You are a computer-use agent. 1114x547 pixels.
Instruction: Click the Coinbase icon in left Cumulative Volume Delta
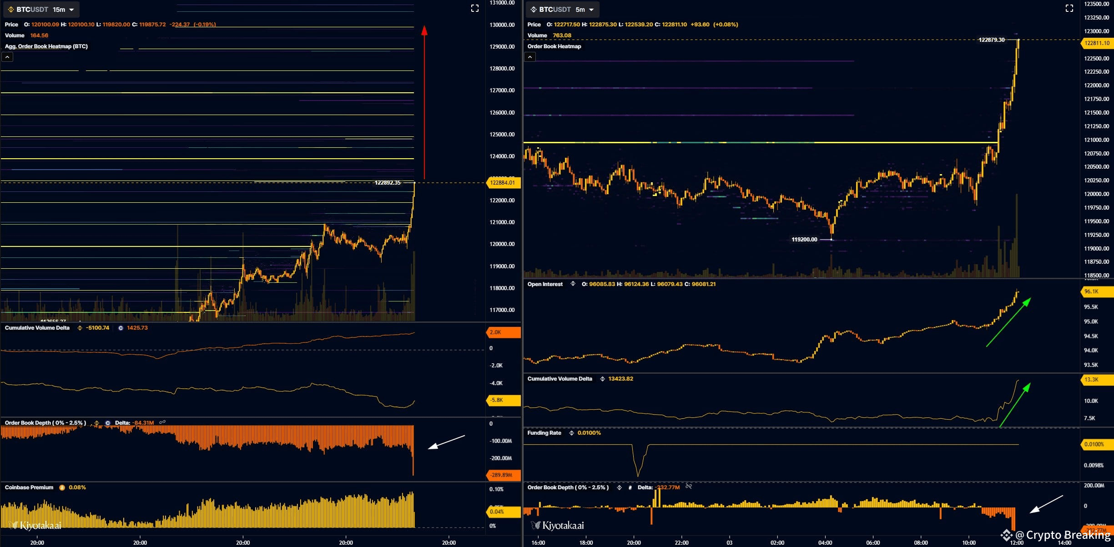(121, 328)
